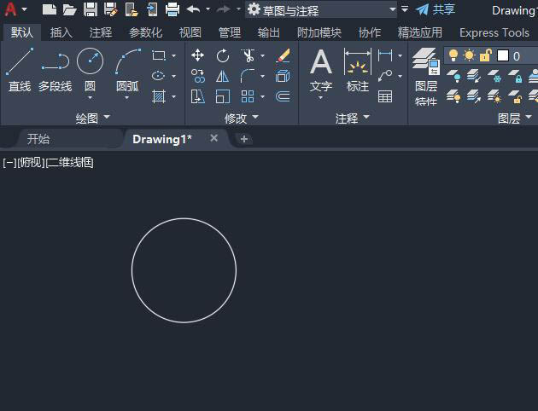Open the Text tool dropdown arrow
The height and width of the screenshot is (411, 538).
point(321,98)
